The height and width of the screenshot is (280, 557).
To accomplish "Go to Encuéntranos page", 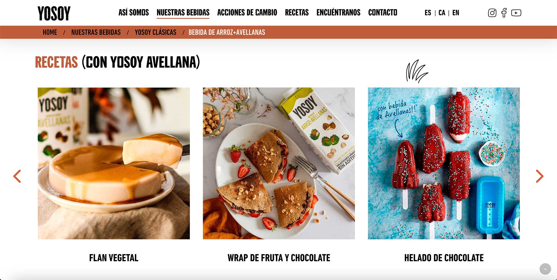I will point(338,12).
